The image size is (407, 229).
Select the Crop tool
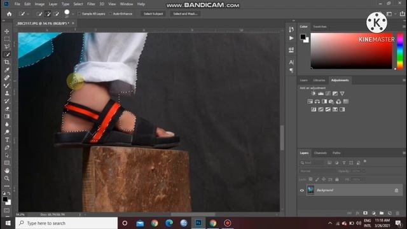point(7,62)
